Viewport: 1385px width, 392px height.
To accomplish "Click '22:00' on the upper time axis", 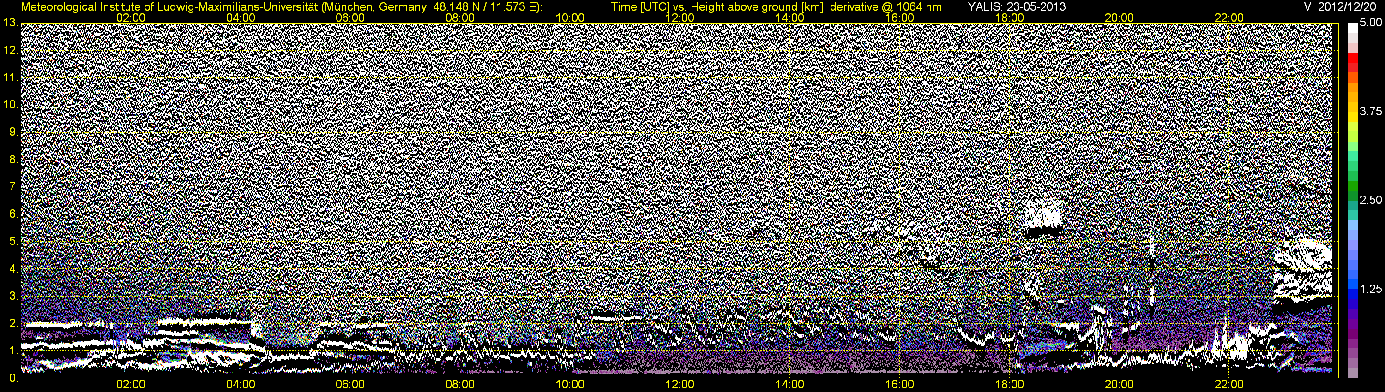I will tap(1229, 18).
